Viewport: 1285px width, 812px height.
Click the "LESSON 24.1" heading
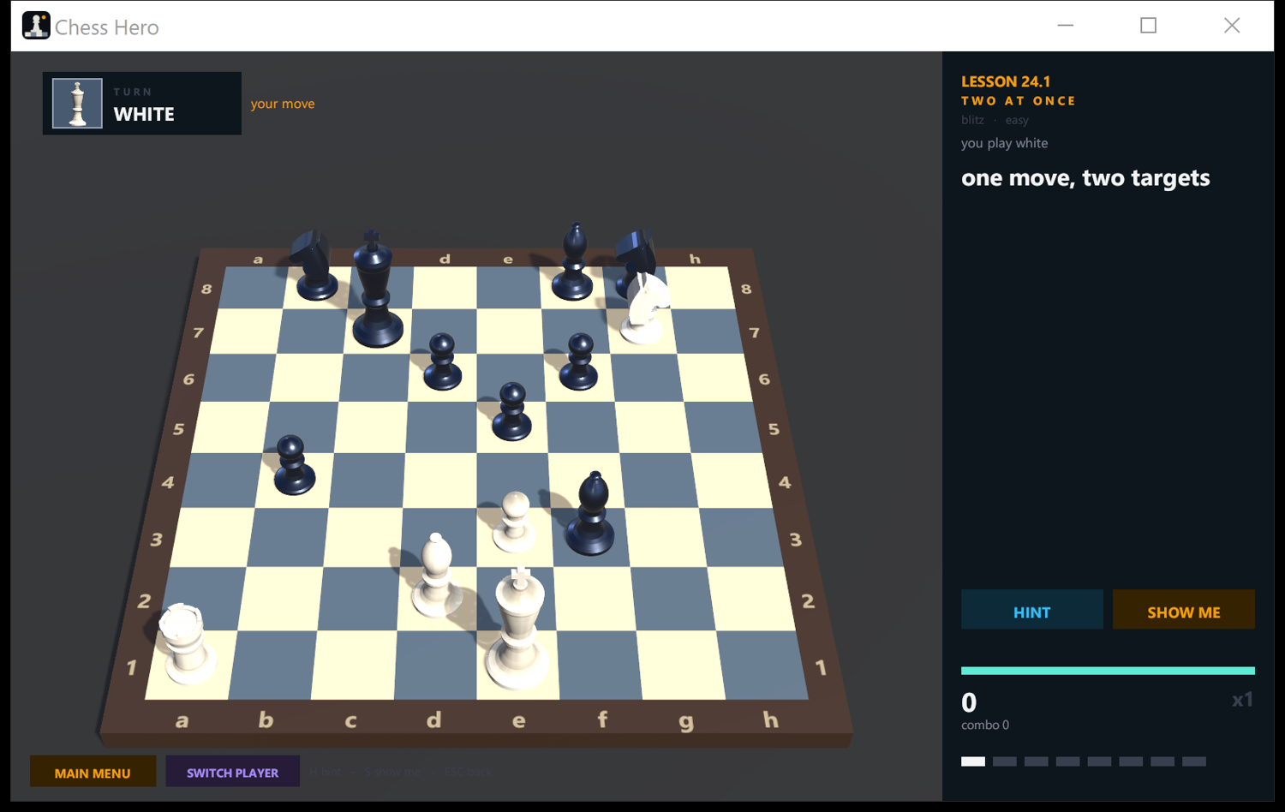[1006, 81]
